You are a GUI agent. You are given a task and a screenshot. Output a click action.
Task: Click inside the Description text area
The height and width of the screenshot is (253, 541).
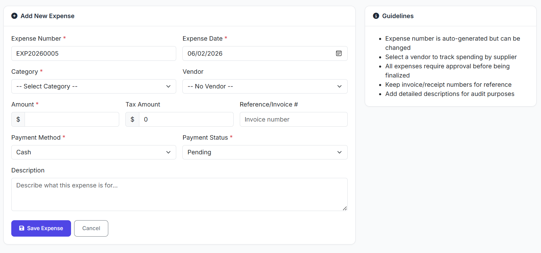click(x=179, y=194)
